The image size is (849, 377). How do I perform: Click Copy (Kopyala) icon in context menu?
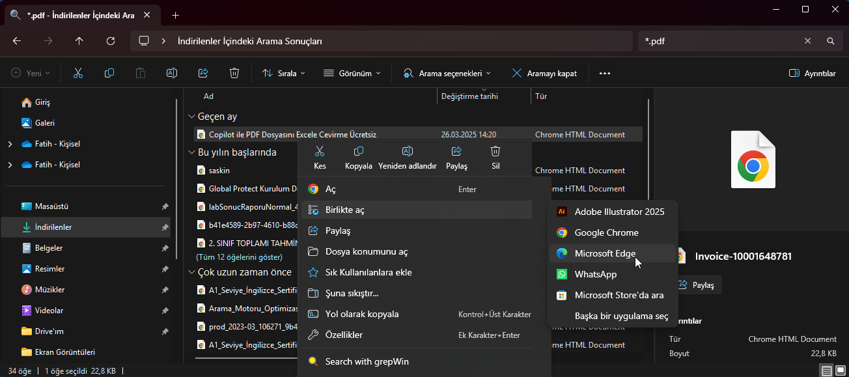pyautogui.click(x=358, y=158)
